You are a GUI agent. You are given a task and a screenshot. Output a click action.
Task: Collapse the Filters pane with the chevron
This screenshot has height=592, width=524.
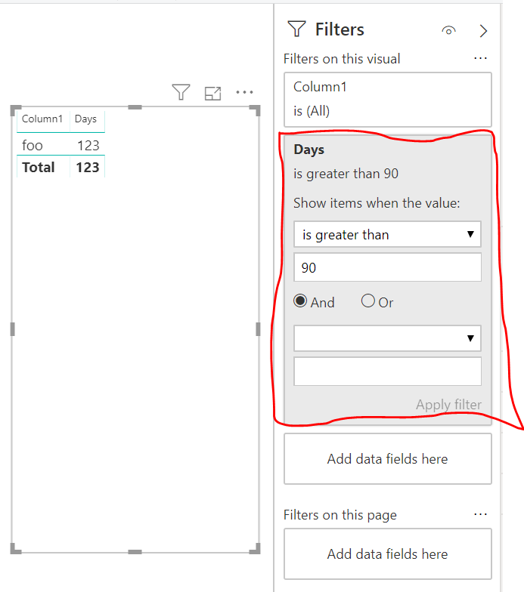483,31
